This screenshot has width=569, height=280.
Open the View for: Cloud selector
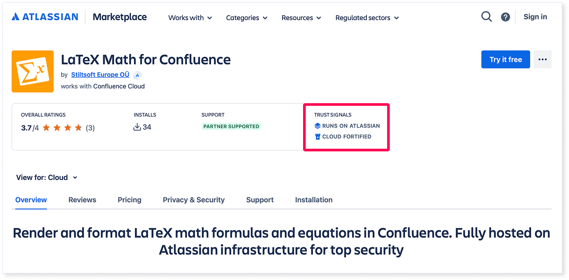click(47, 177)
